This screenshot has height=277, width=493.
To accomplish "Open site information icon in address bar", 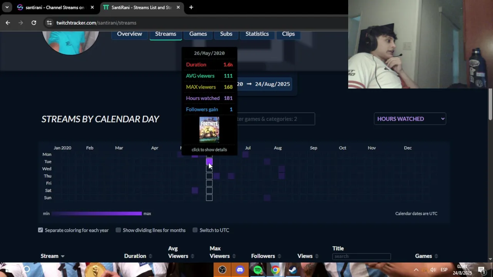I will (x=49, y=23).
